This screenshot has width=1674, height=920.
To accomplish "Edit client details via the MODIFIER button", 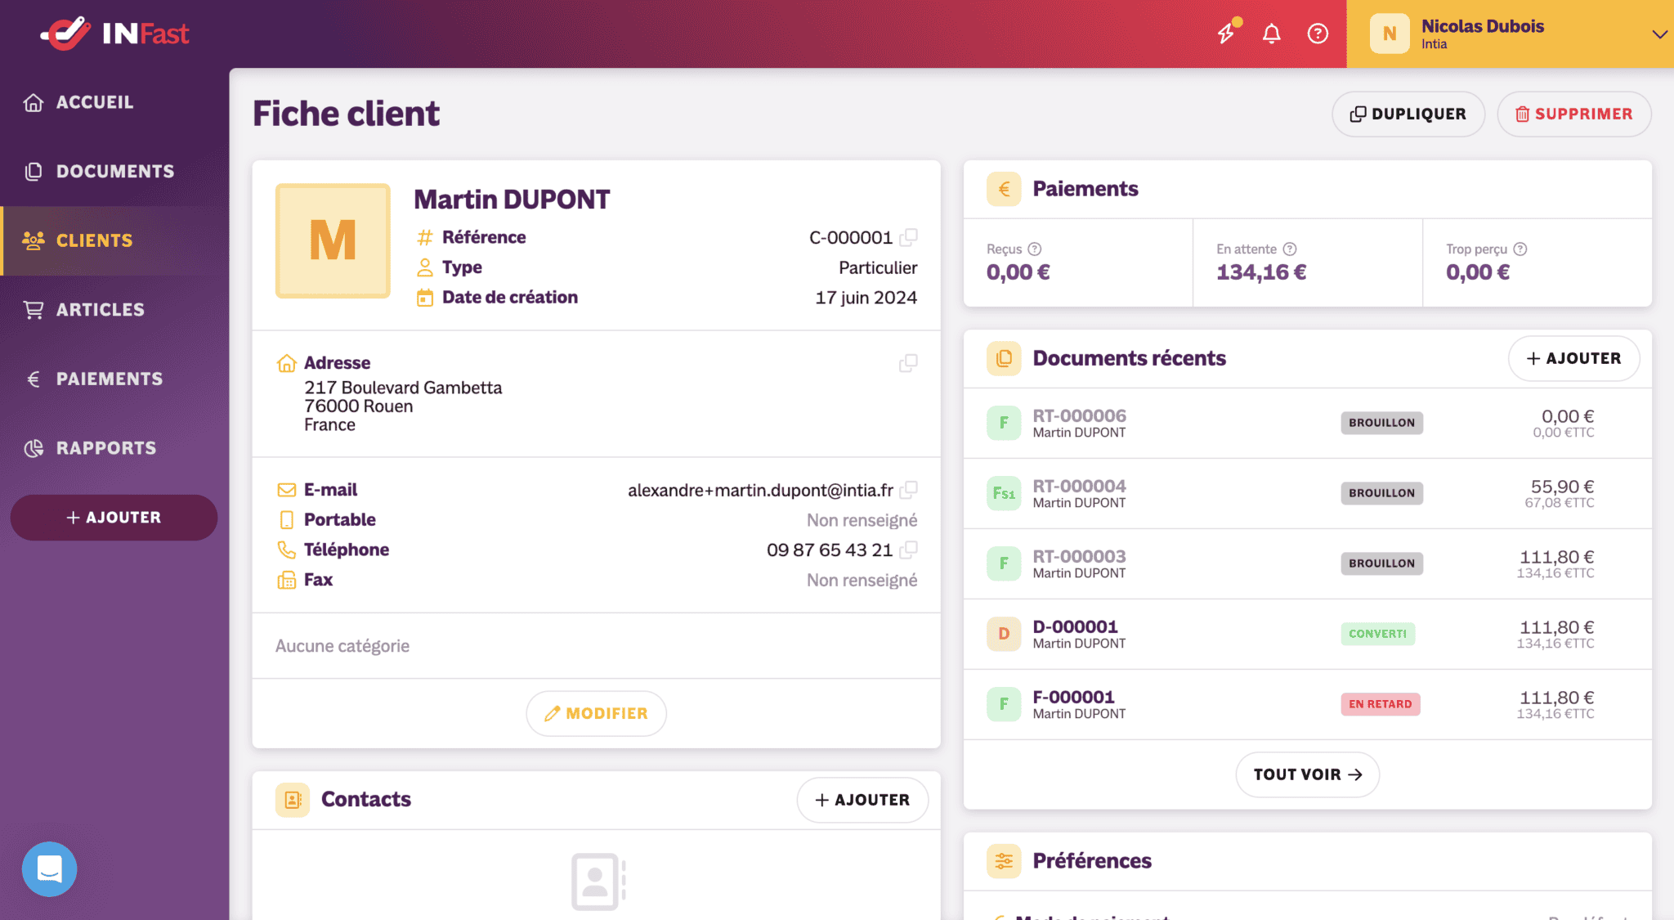I will [x=596, y=712].
